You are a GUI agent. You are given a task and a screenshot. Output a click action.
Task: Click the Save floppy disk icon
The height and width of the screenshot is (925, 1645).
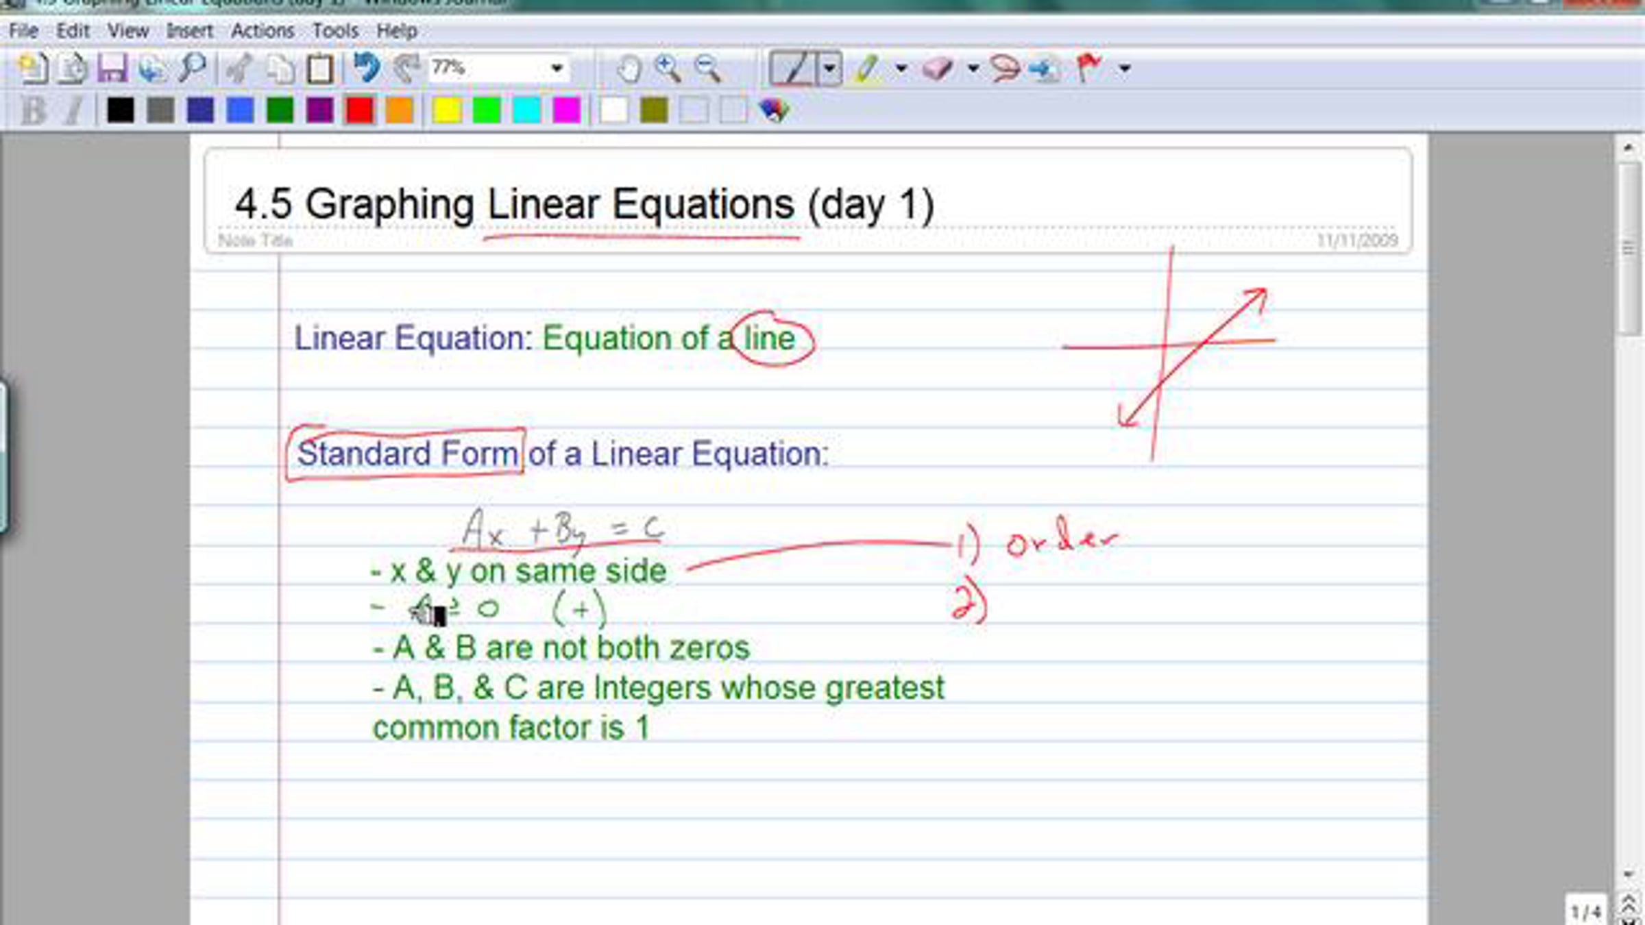(x=112, y=69)
